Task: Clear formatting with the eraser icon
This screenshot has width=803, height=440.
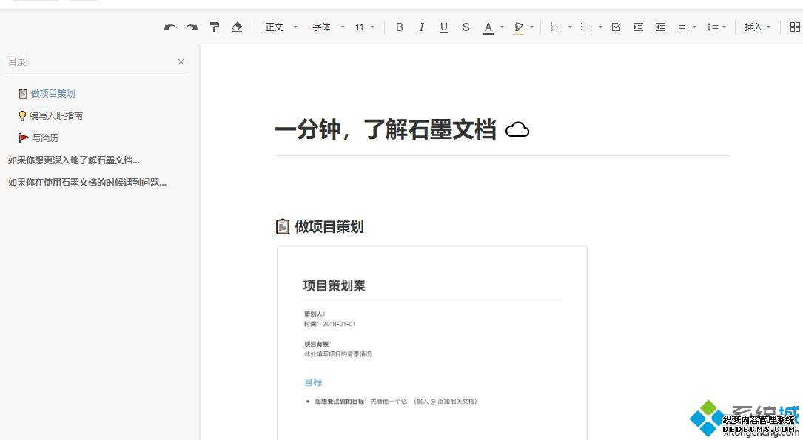Action: pos(237,27)
